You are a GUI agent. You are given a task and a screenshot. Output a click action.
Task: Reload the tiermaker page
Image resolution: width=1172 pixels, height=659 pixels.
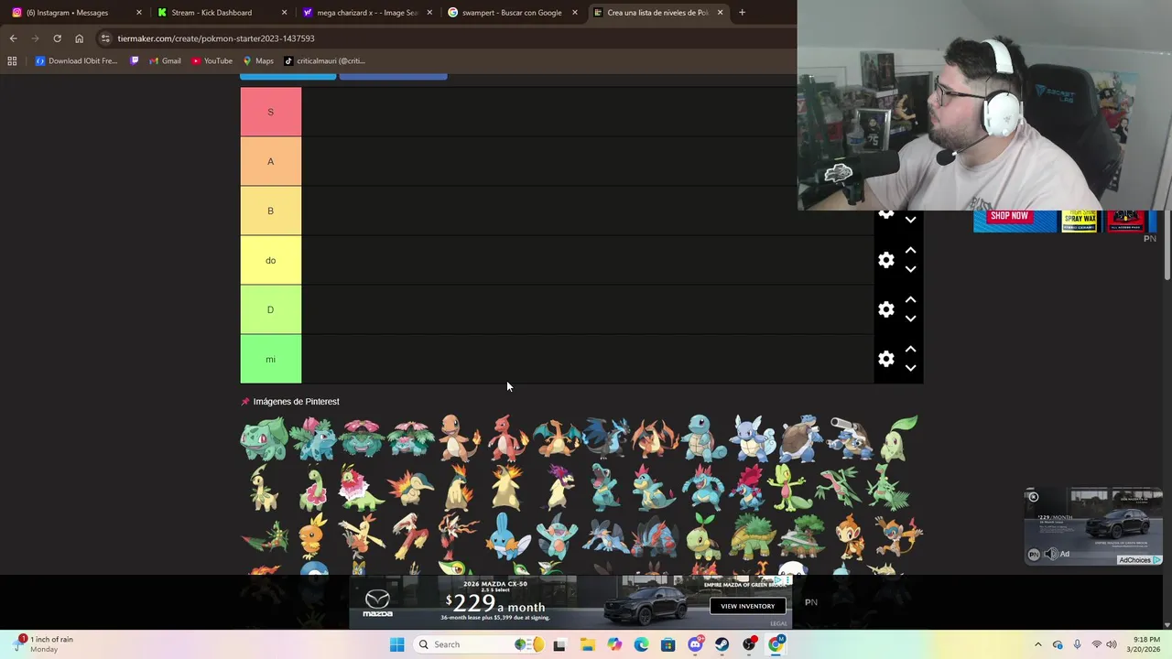pos(57,38)
